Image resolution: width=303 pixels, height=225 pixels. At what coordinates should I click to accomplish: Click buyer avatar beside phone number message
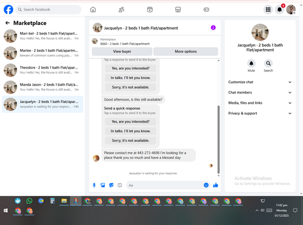click(96, 158)
